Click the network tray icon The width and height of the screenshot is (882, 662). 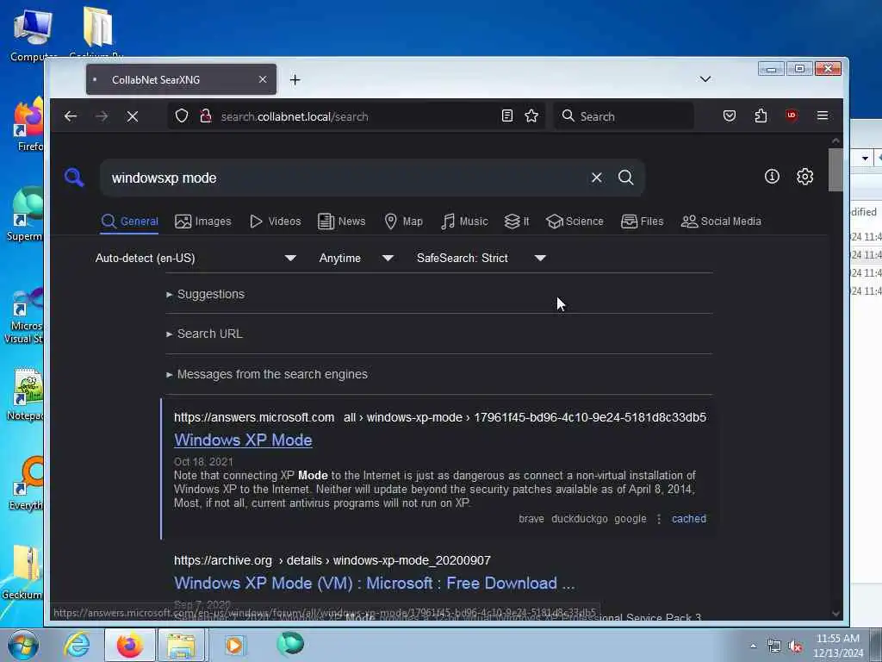774,646
